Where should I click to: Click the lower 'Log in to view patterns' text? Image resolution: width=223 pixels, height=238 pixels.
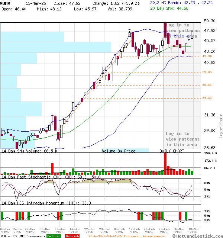(182, 139)
